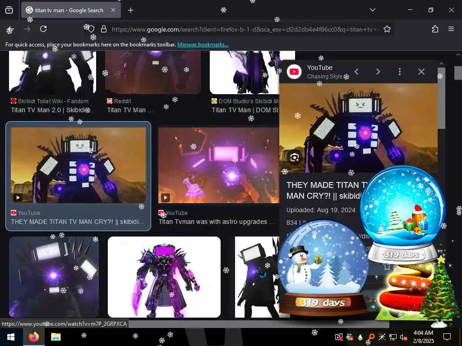This screenshot has width=462, height=346.
Task: Click decorated Christmas tree desktop widget
Action: coord(439,290)
